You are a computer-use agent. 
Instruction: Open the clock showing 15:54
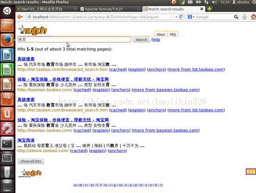point(225,2)
